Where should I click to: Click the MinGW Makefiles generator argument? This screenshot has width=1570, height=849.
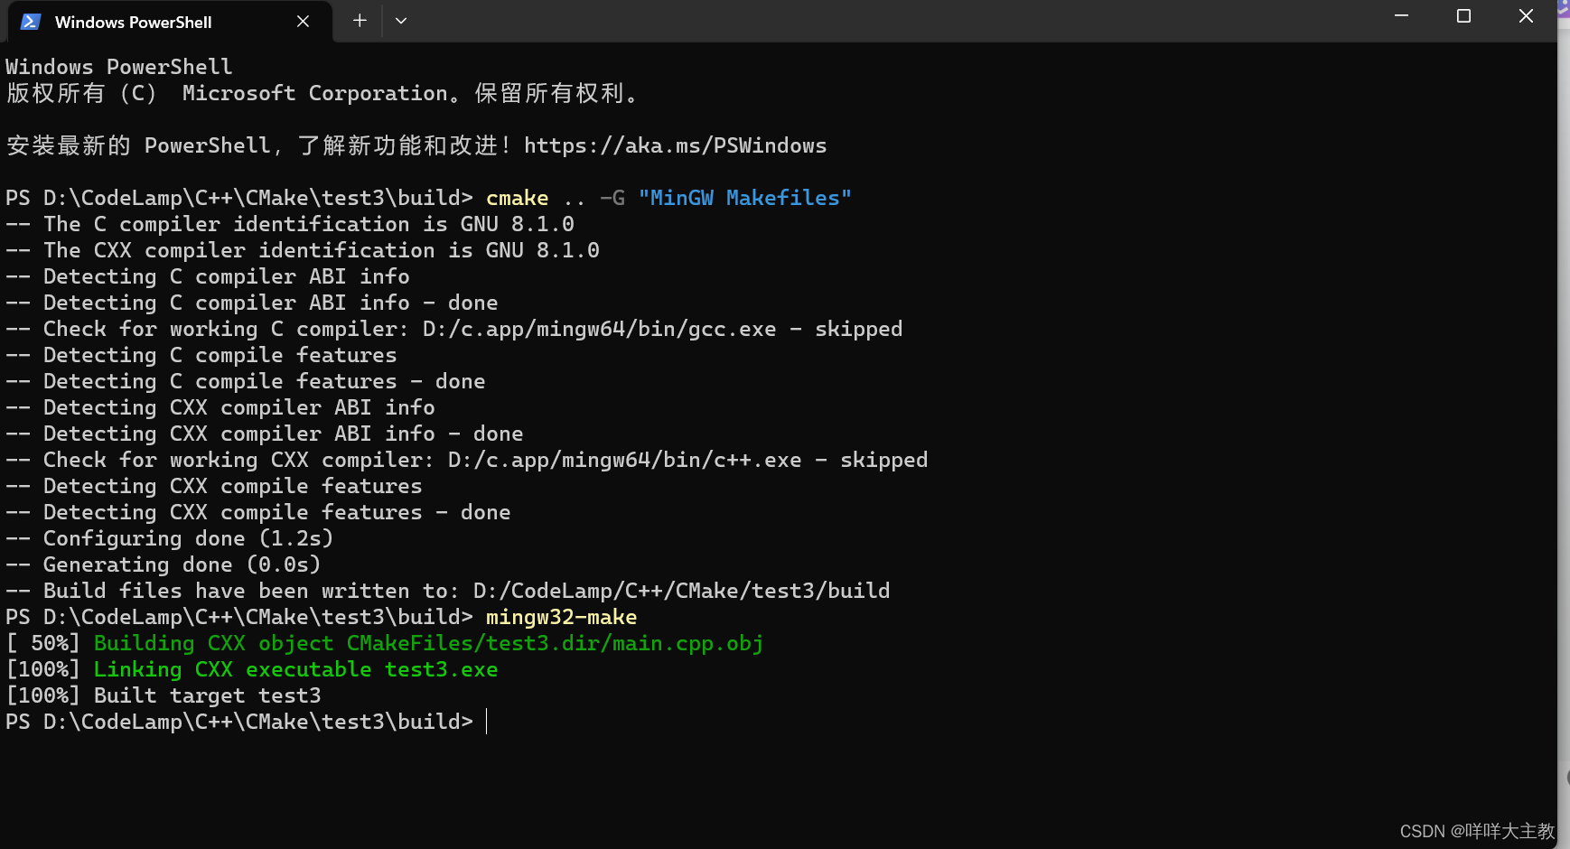pyautogui.click(x=743, y=198)
